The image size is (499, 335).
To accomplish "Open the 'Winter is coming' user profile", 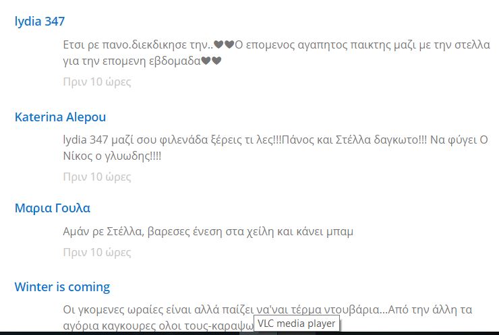I will pos(62,287).
